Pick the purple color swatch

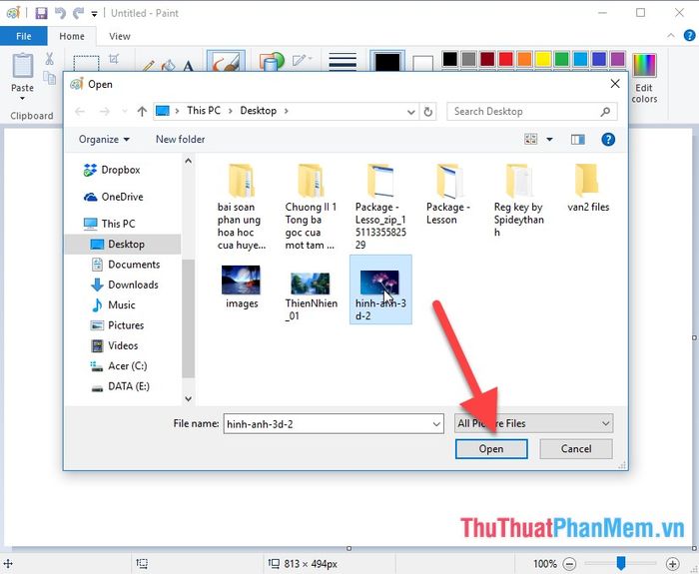pyautogui.click(x=617, y=59)
